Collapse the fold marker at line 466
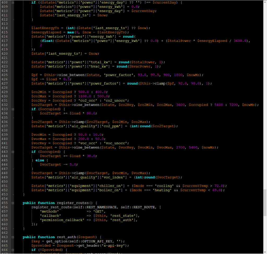This screenshot has height=254, width=267. pos(12,250)
